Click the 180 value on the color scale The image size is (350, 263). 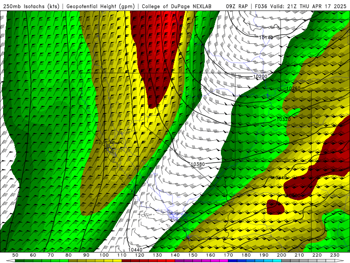click(x=246, y=255)
